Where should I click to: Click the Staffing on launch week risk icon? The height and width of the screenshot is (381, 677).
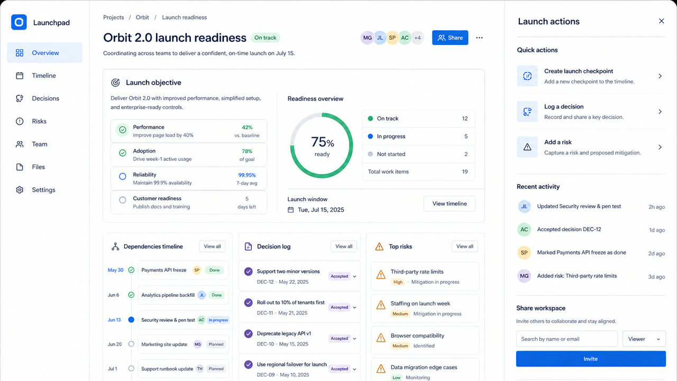381,305
